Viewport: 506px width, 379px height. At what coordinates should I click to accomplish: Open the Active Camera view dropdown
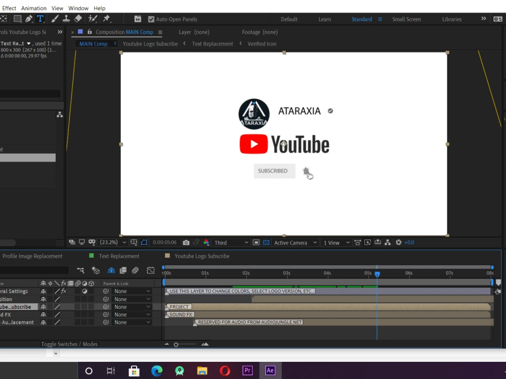point(296,243)
